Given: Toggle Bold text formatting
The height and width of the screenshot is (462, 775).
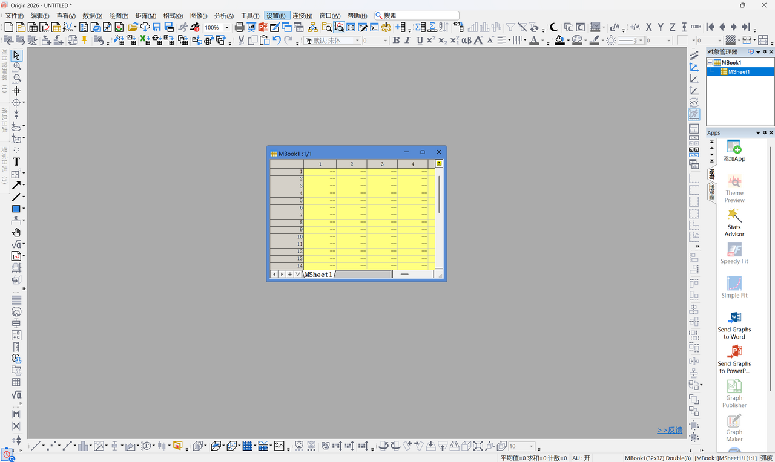Looking at the screenshot, I should (396, 41).
